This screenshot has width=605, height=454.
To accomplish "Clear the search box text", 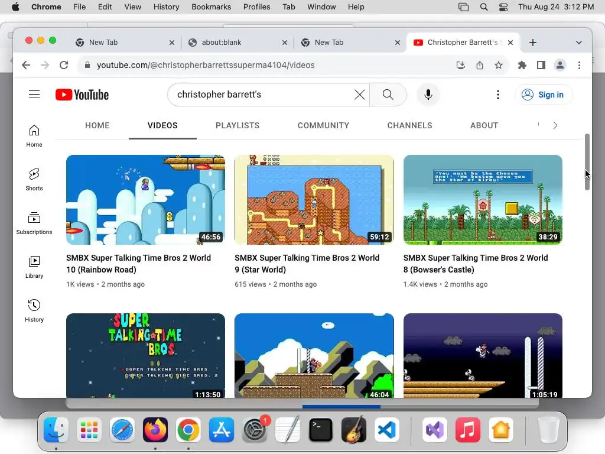I will pos(359,95).
